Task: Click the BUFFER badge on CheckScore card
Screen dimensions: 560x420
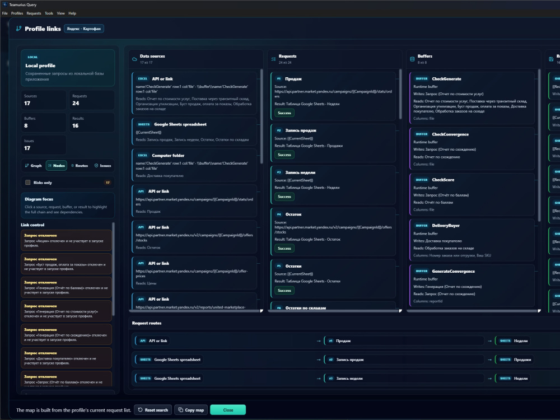Action: tap(422, 180)
